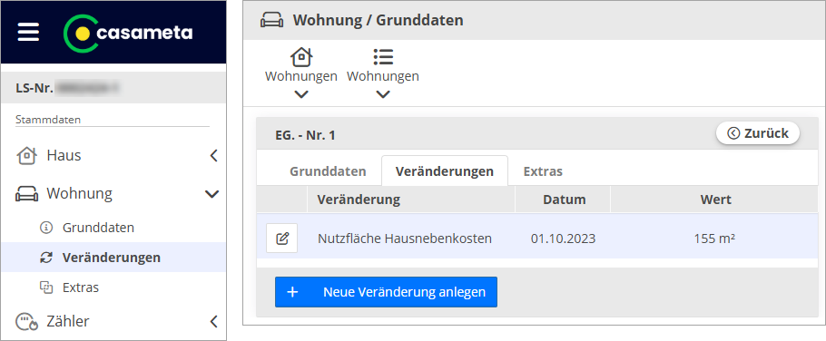Open the second Wohnungen list dropdown arrow

383,94
